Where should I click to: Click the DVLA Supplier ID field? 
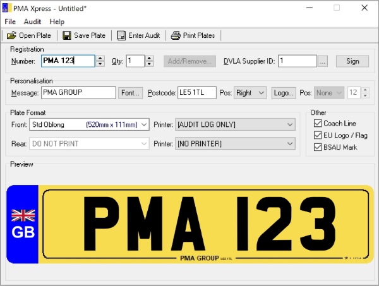(x=298, y=61)
